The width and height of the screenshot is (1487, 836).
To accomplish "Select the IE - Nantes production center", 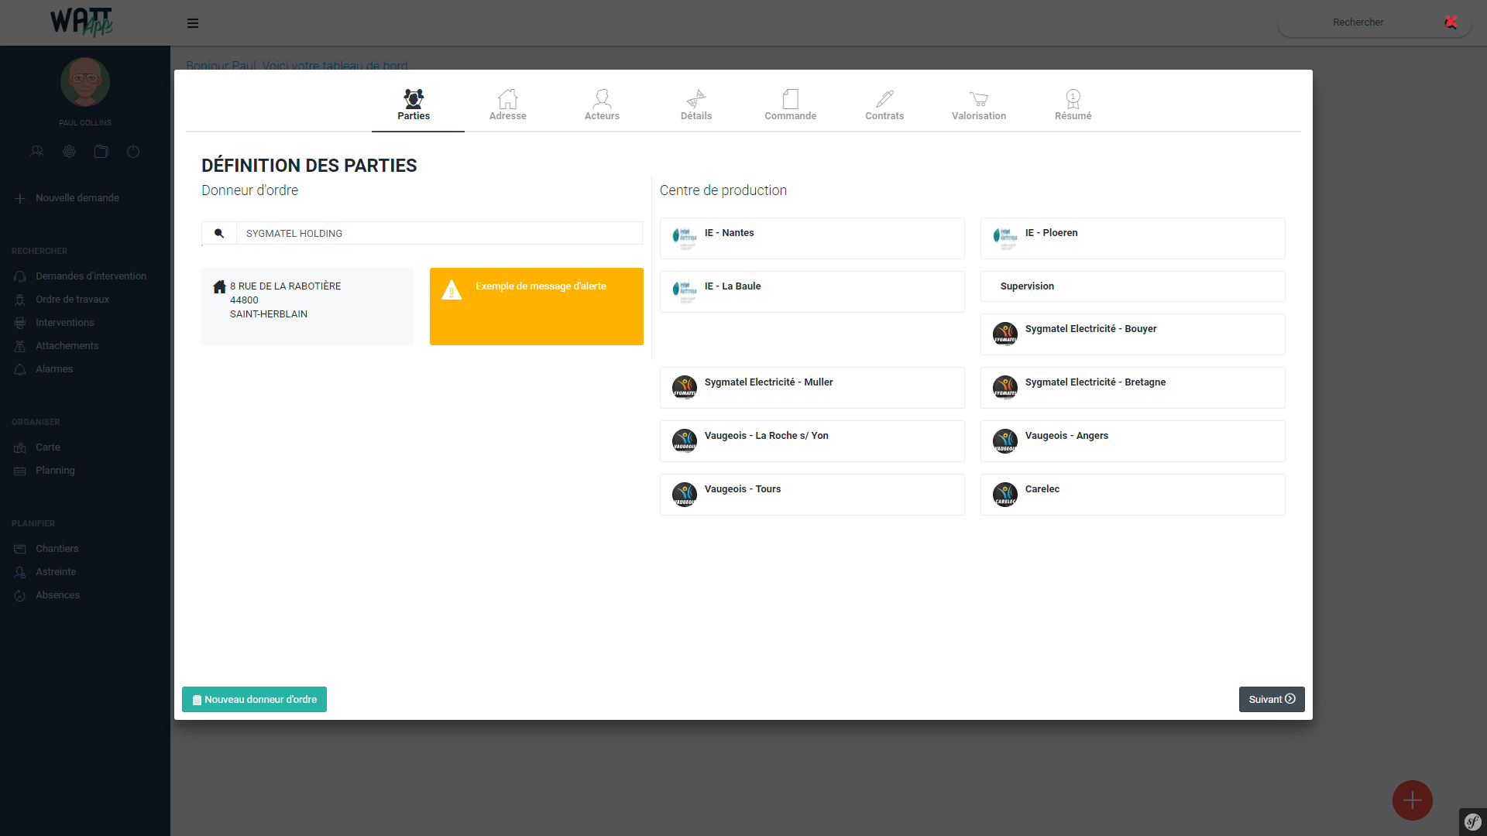I will click(x=812, y=238).
